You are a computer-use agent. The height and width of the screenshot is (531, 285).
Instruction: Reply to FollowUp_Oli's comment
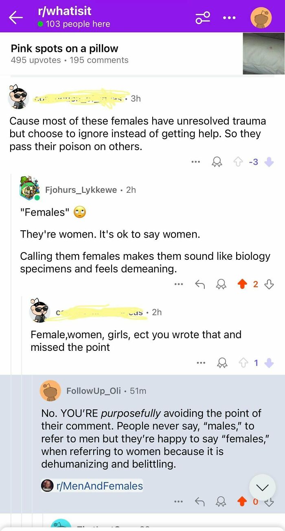200,500
